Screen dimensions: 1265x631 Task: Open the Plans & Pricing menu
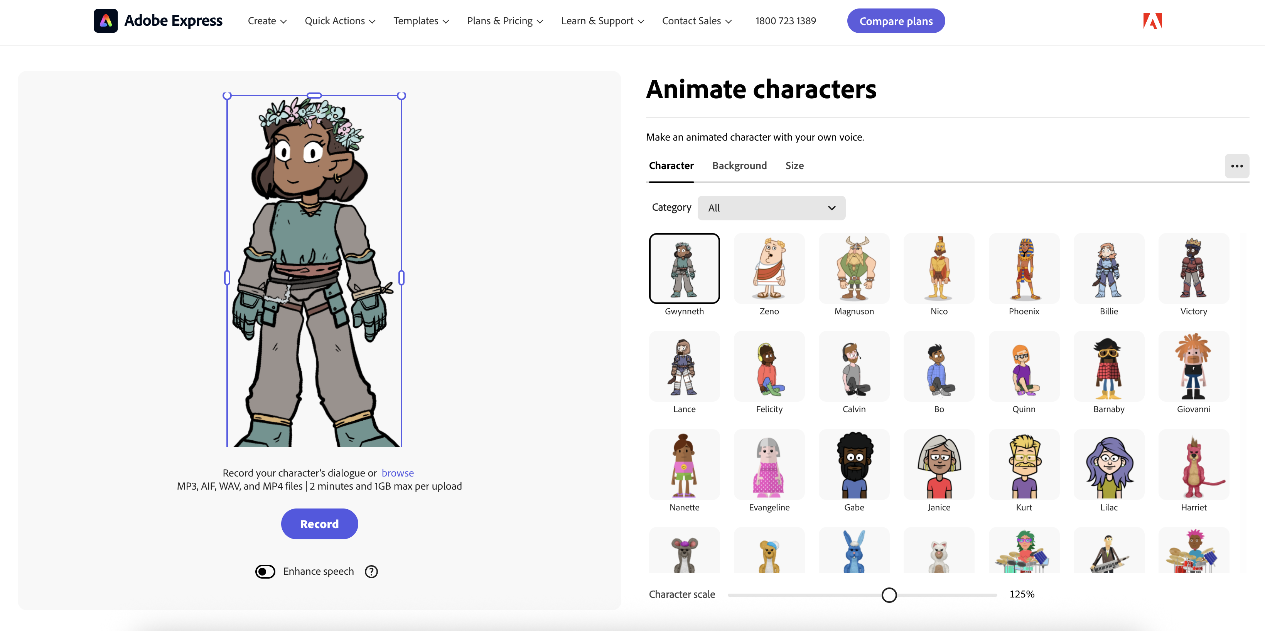click(505, 21)
